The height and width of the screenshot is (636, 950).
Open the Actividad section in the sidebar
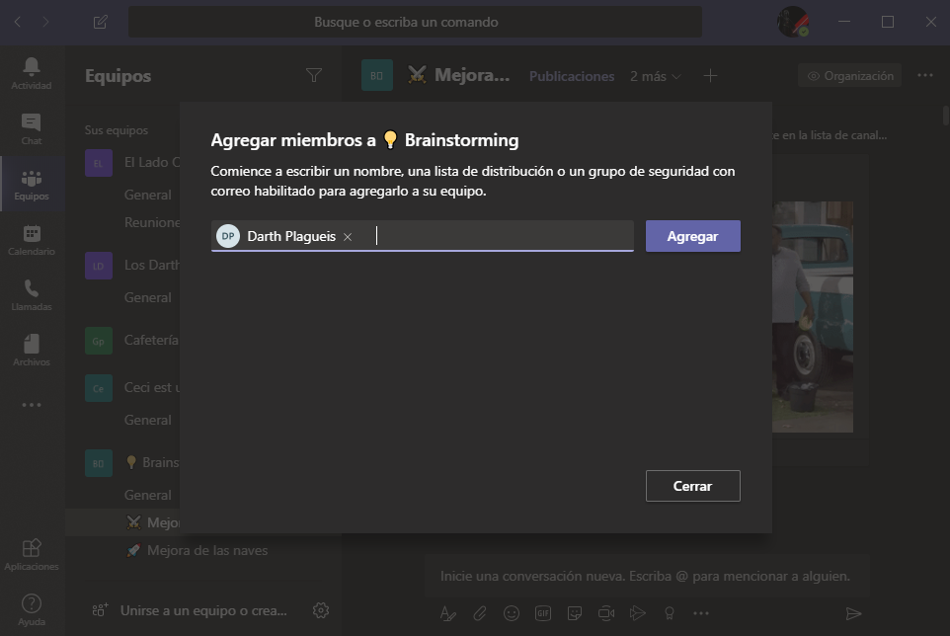coord(32,74)
